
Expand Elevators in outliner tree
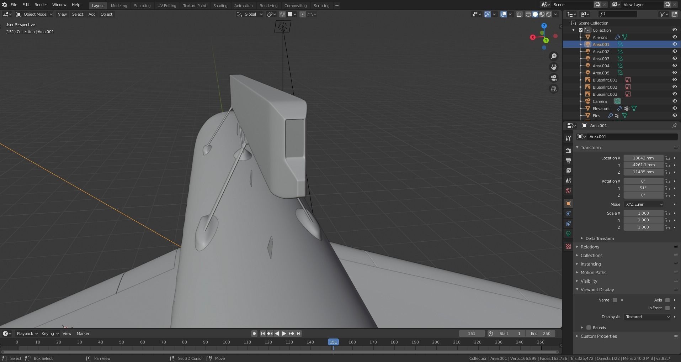[581, 108]
